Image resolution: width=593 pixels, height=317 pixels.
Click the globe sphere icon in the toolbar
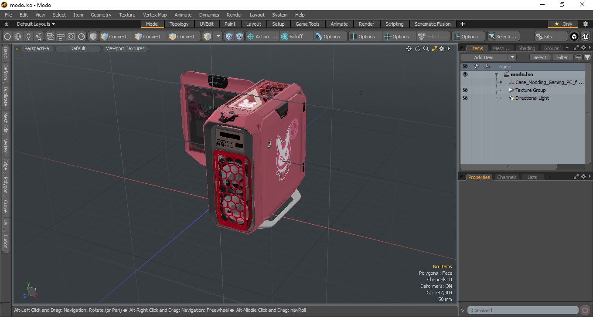pyautogui.click(x=18, y=37)
